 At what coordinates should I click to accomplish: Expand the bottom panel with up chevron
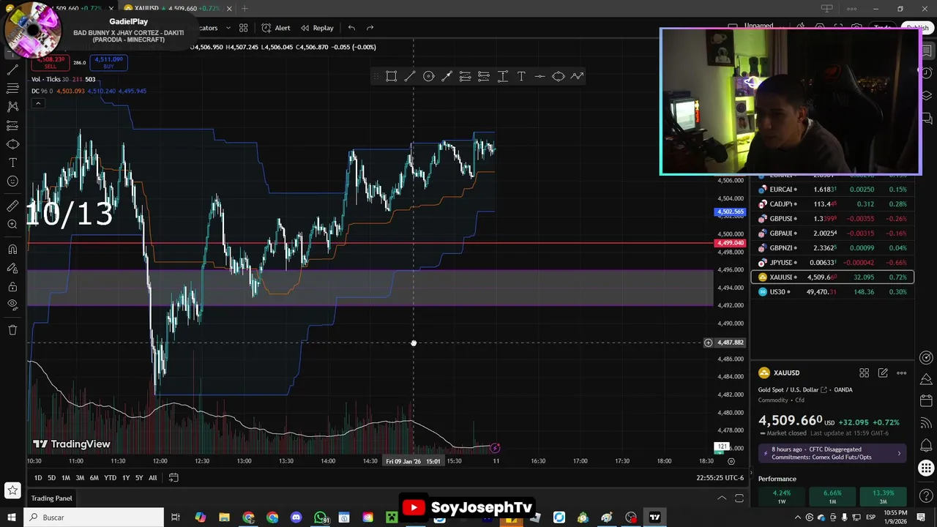(722, 498)
